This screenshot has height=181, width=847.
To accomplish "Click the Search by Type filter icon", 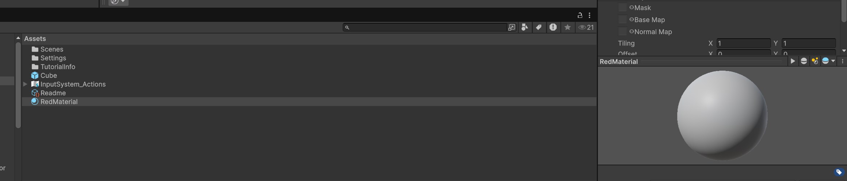I will pyautogui.click(x=524, y=27).
